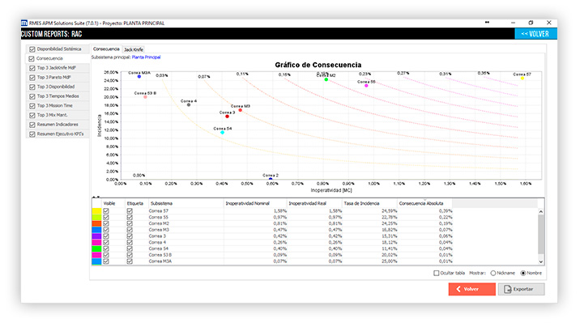
Task: Click the blue Correa M3A chart point
Action: point(139,76)
